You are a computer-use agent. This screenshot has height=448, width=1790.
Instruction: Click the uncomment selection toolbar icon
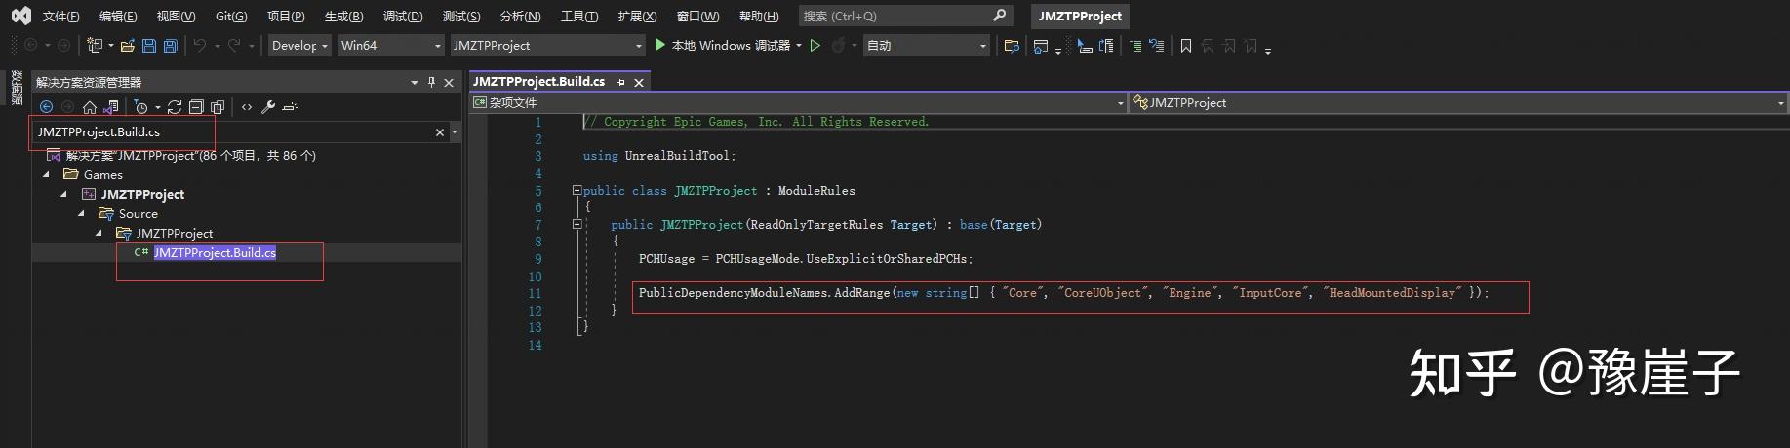[x=1157, y=46]
